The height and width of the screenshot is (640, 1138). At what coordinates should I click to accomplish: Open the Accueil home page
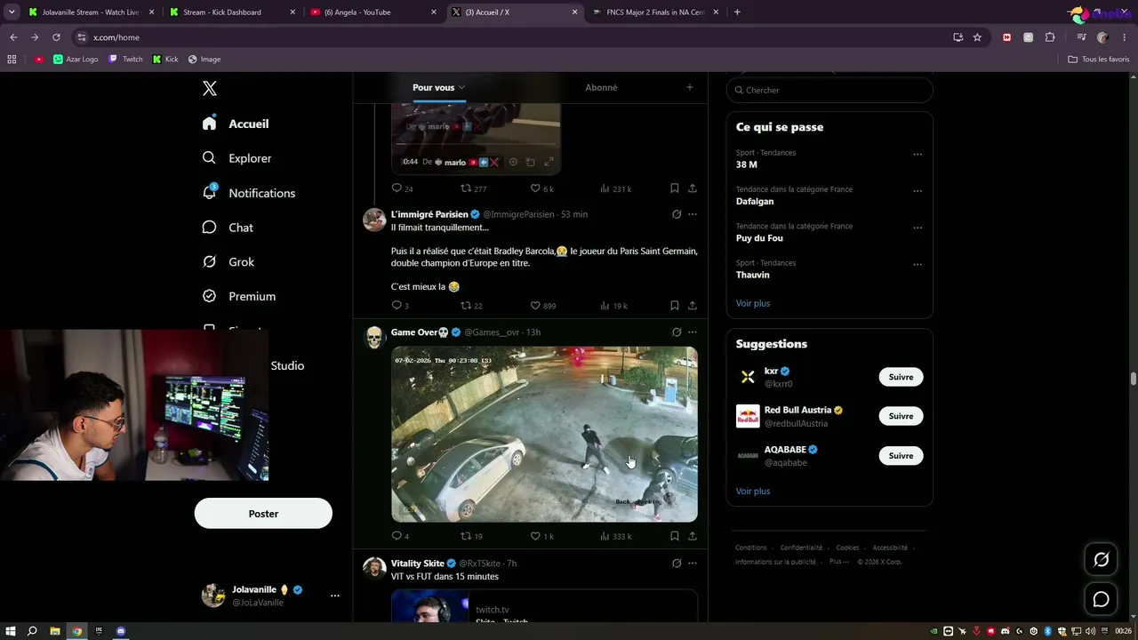point(236,124)
